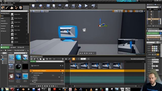Click Sequencer restore state undo icon
162x91 pixels.
47,59
